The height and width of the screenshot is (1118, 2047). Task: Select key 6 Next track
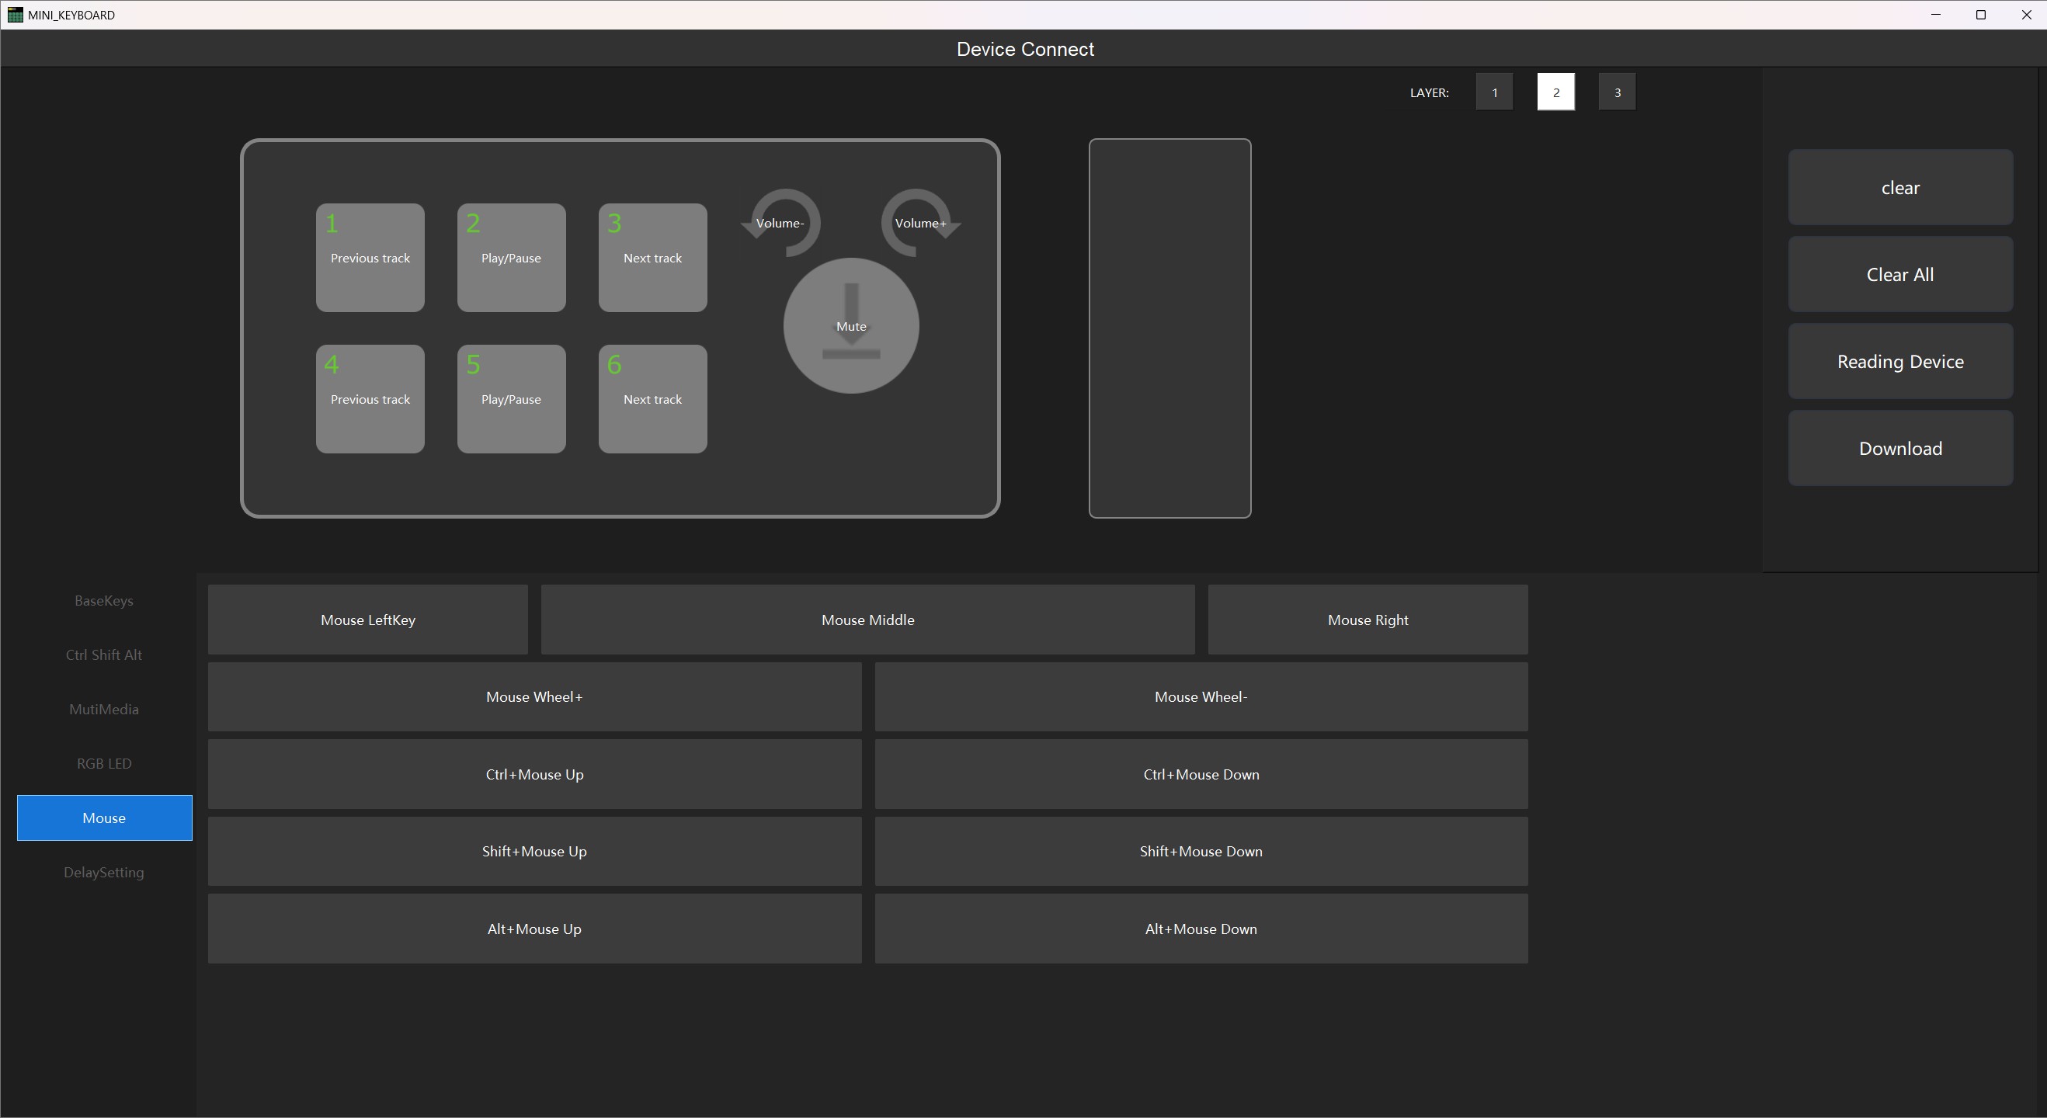tap(652, 399)
